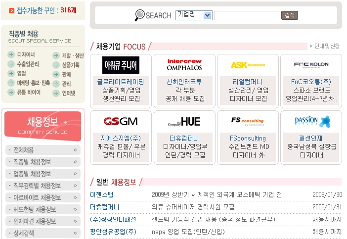Click the » chevron on 직종별 채용정보 row
347x239 pixels.
[x=75, y=162]
